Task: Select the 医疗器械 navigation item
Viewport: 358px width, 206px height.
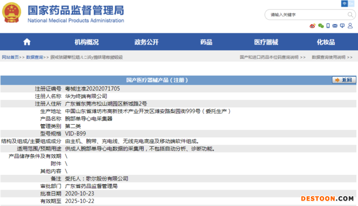Action: tap(266, 42)
